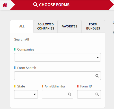
Task: Select the Favorites tab
Action: pyautogui.click(x=69, y=26)
